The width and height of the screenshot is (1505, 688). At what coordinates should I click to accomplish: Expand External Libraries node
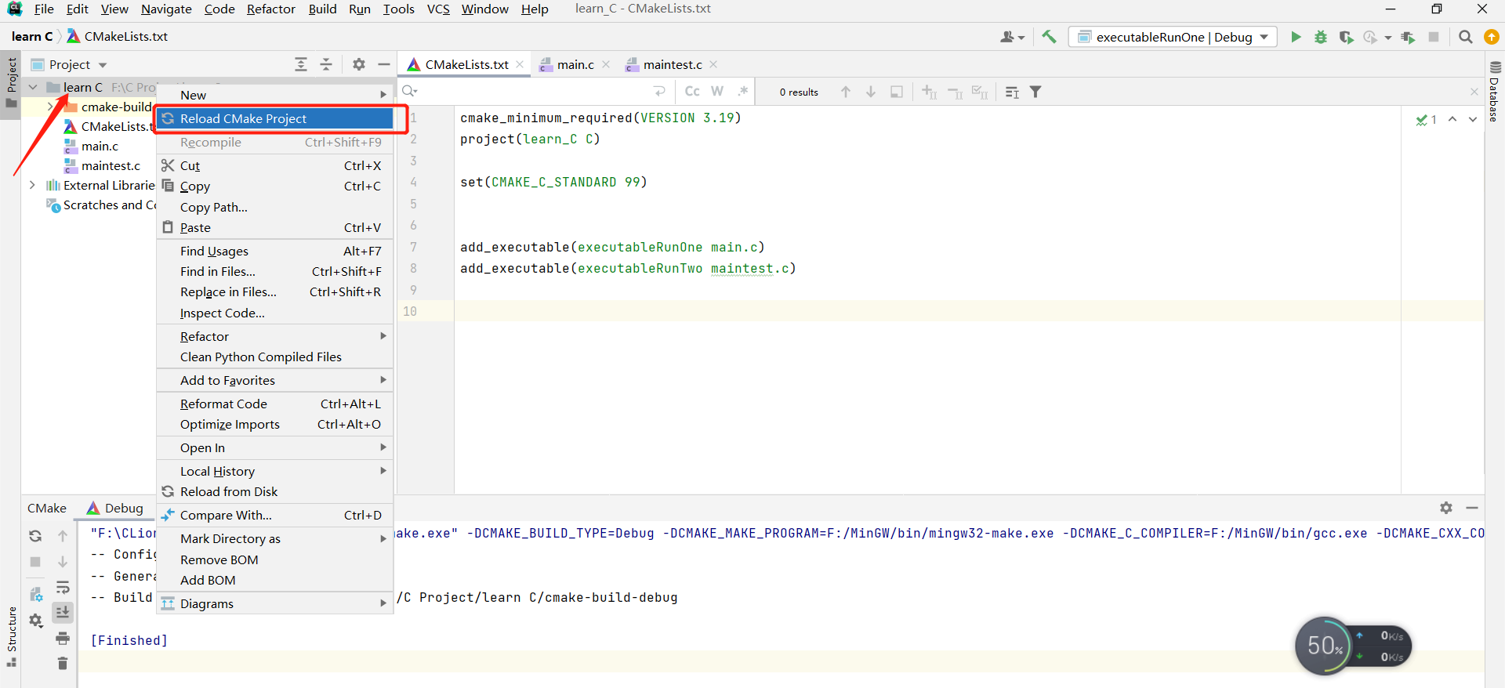point(32,185)
